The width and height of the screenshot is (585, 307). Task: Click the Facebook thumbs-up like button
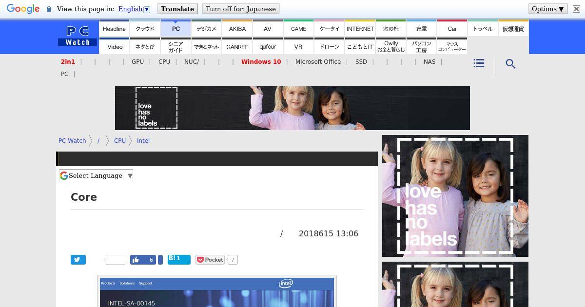coord(143,260)
